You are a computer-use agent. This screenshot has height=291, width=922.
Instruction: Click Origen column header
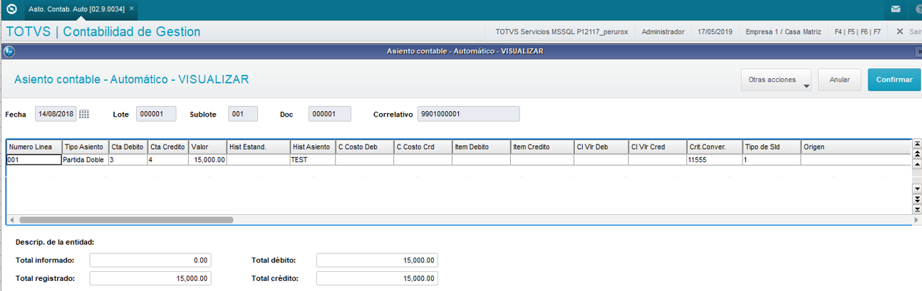point(856,147)
